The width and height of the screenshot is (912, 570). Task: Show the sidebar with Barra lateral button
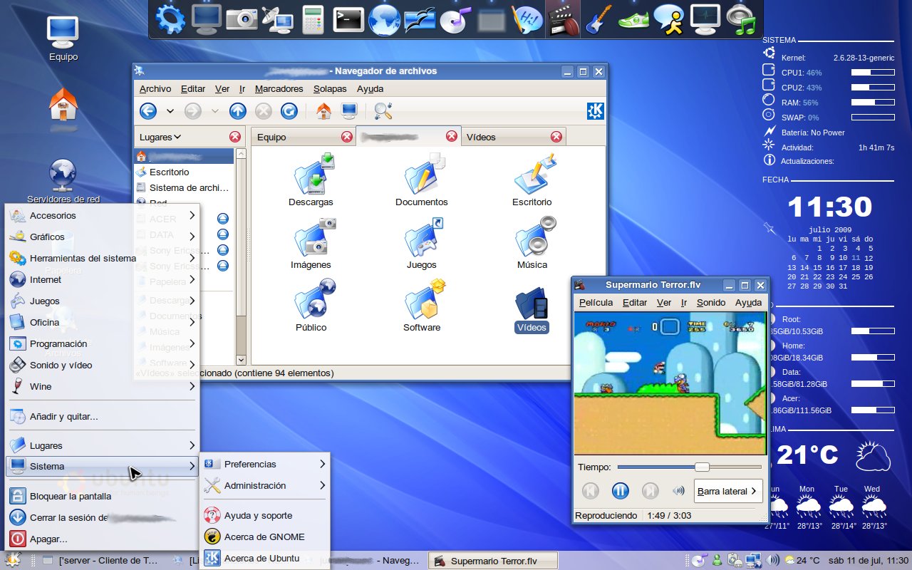click(x=728, y=491)
